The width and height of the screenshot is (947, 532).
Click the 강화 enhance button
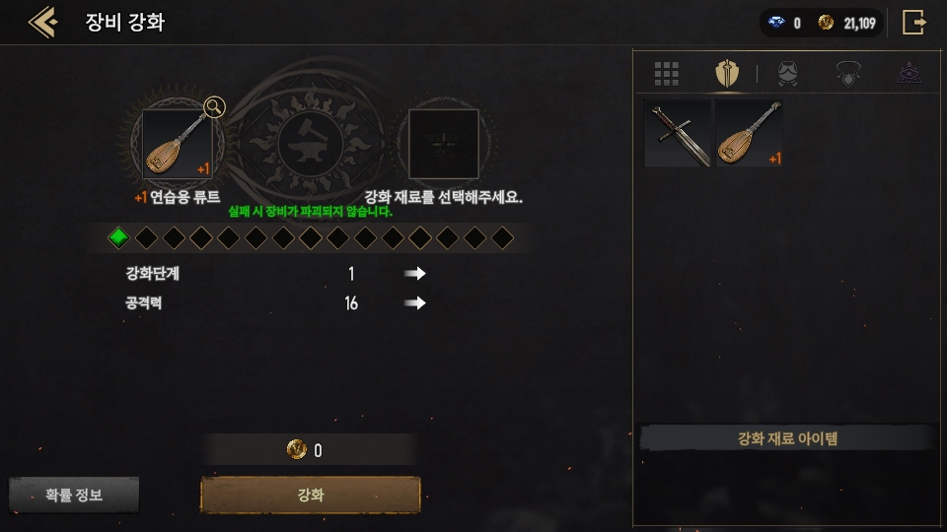[x=311, y=496]
